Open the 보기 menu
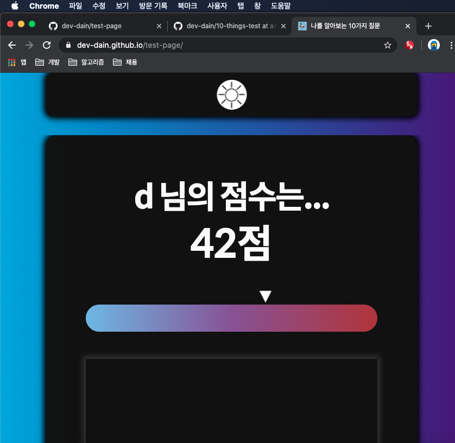Screen dimensions: 455x443 122,6
